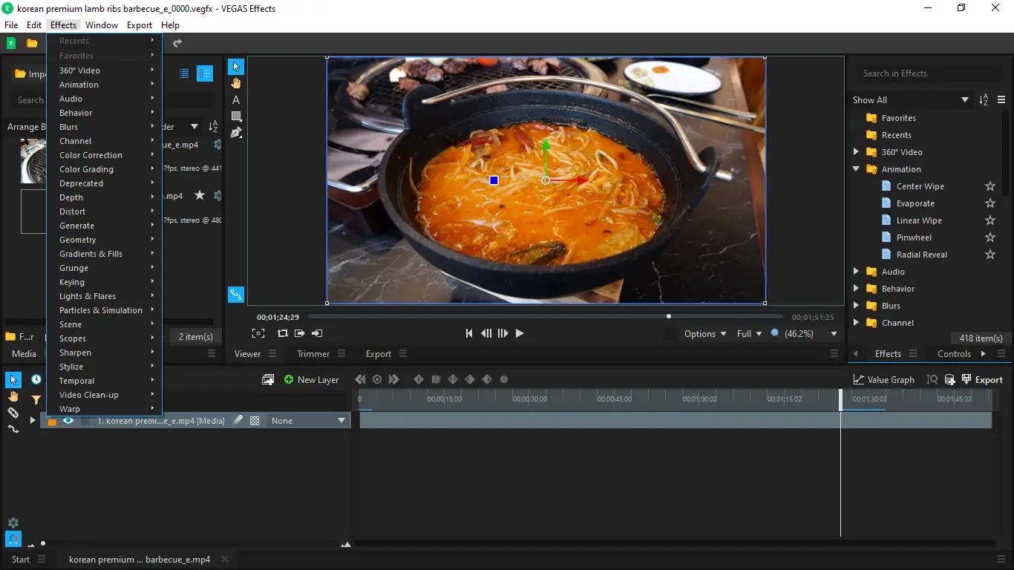Screen dimensions: 1014x570
Task: Click the Value Graph button
Action: pos(884,380)
